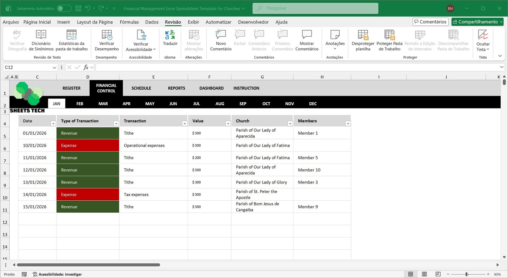The height and width of the screenshot is (278, 508).
Task: Click into the Pesquisar search box
Action: coord(315,8)
